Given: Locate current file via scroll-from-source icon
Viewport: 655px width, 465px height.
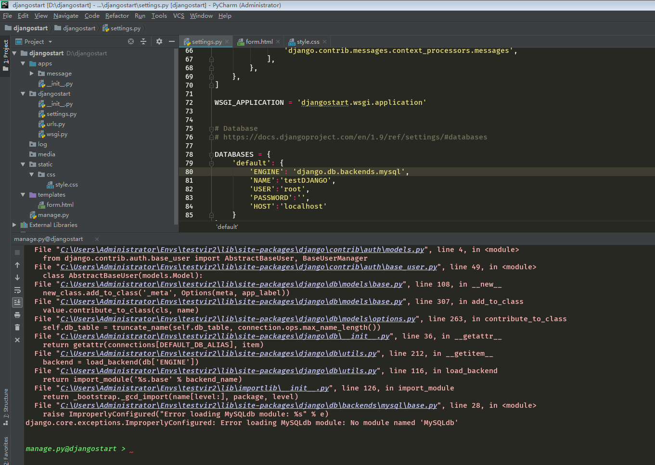Looking at the screenshot, I should 131,42.
